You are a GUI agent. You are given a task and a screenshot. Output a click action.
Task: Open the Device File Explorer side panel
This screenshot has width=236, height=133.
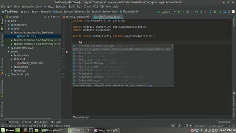tap(234, 104)
